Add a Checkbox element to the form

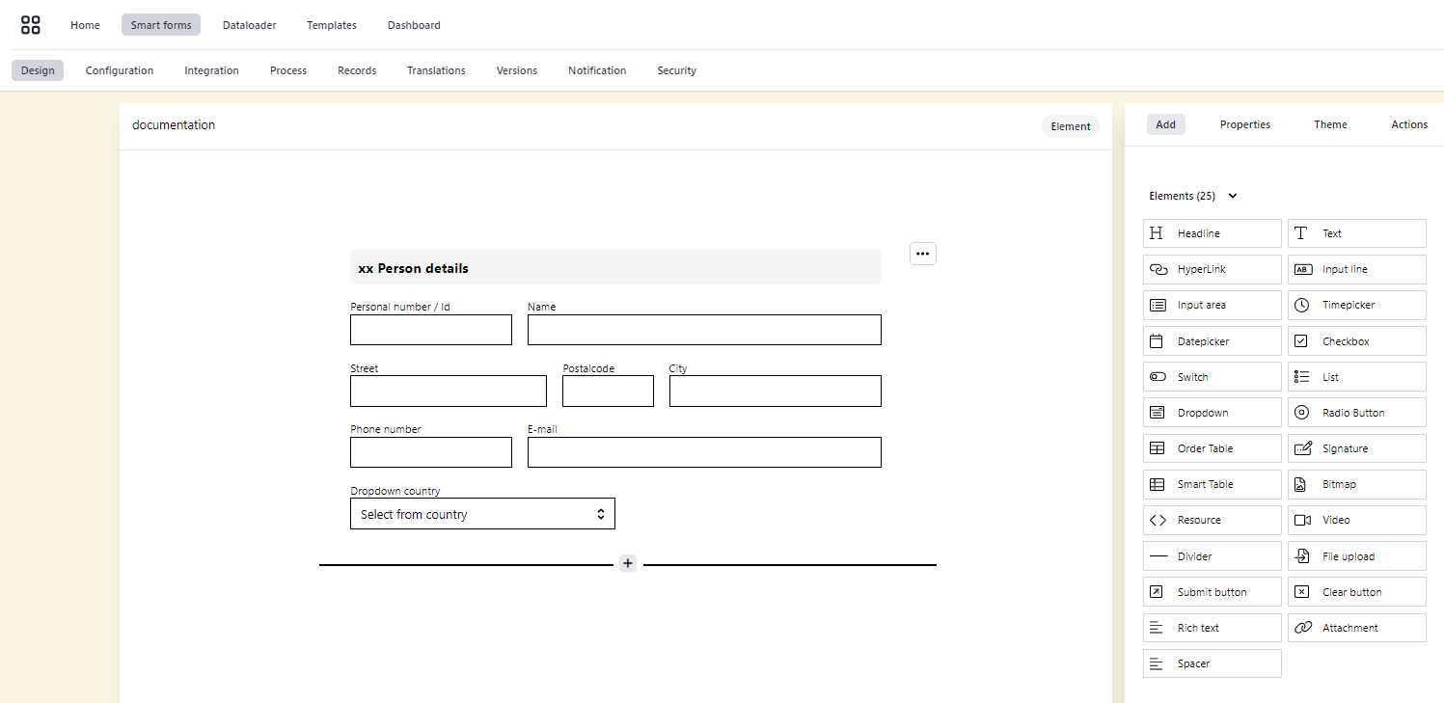click(1356, 340)
